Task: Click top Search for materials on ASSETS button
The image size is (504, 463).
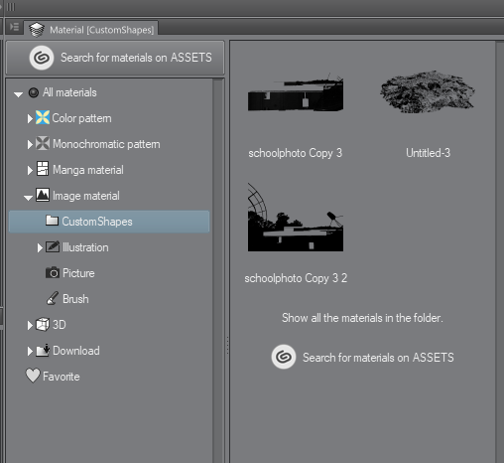Action: [x=115, y=58]
